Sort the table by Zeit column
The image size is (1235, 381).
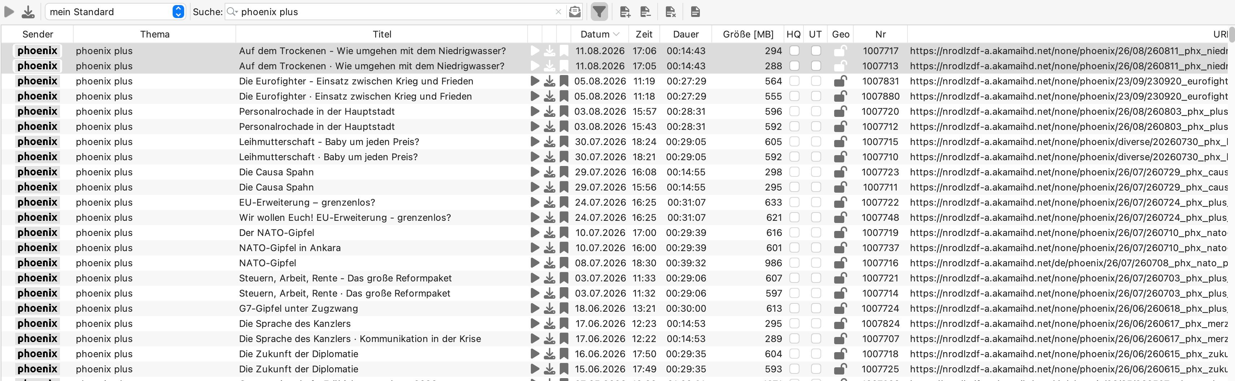point(644,34)
